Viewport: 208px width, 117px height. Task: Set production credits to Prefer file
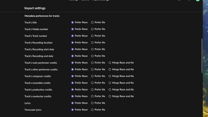click(92, 90)
